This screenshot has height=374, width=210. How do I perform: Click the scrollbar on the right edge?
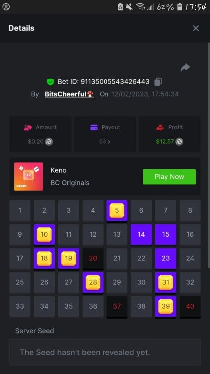point(209,156)
